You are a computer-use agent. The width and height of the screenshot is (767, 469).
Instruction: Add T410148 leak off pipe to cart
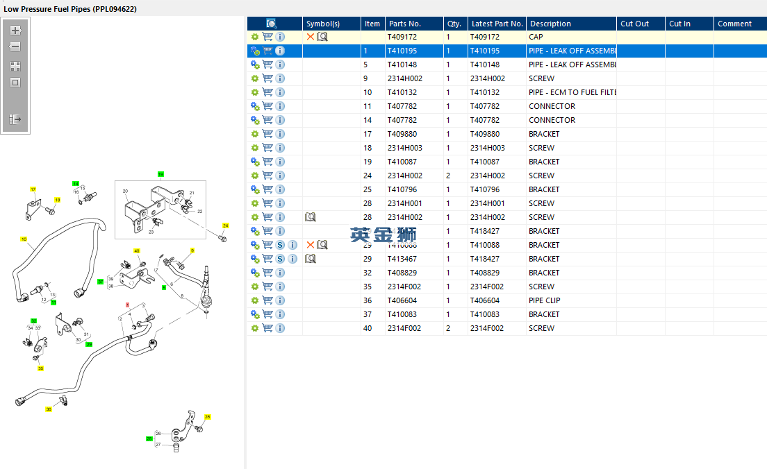pos(267,65)
